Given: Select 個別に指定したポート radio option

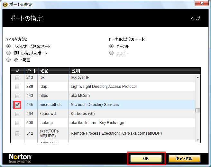Looking at the screenshot, I should pos(9,53).
